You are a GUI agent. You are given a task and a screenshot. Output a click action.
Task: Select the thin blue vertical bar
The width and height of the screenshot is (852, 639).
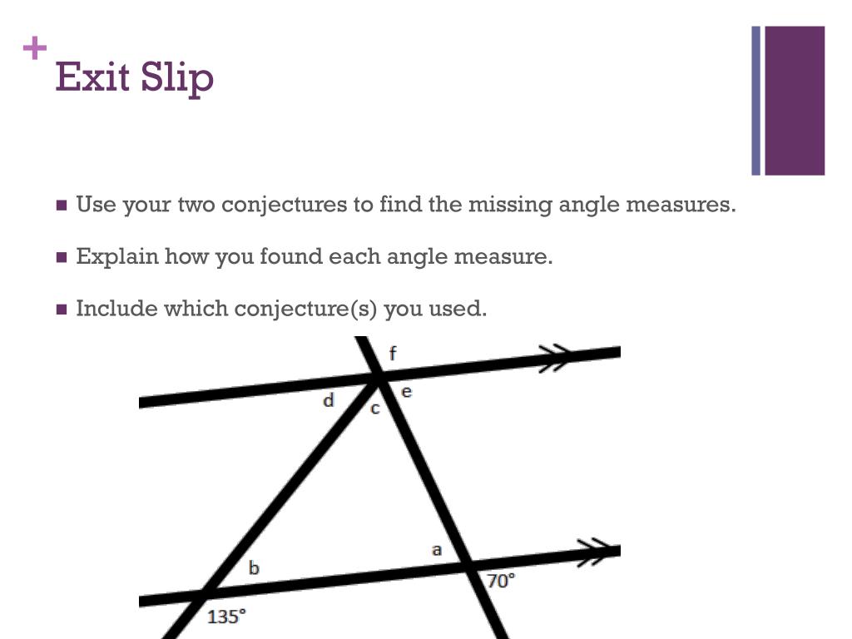pos(755,101)
